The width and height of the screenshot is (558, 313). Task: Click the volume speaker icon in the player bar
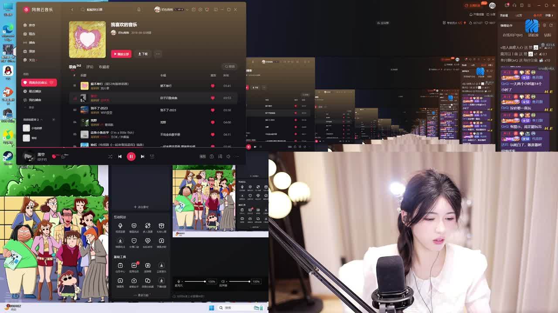tap(228, 156)
